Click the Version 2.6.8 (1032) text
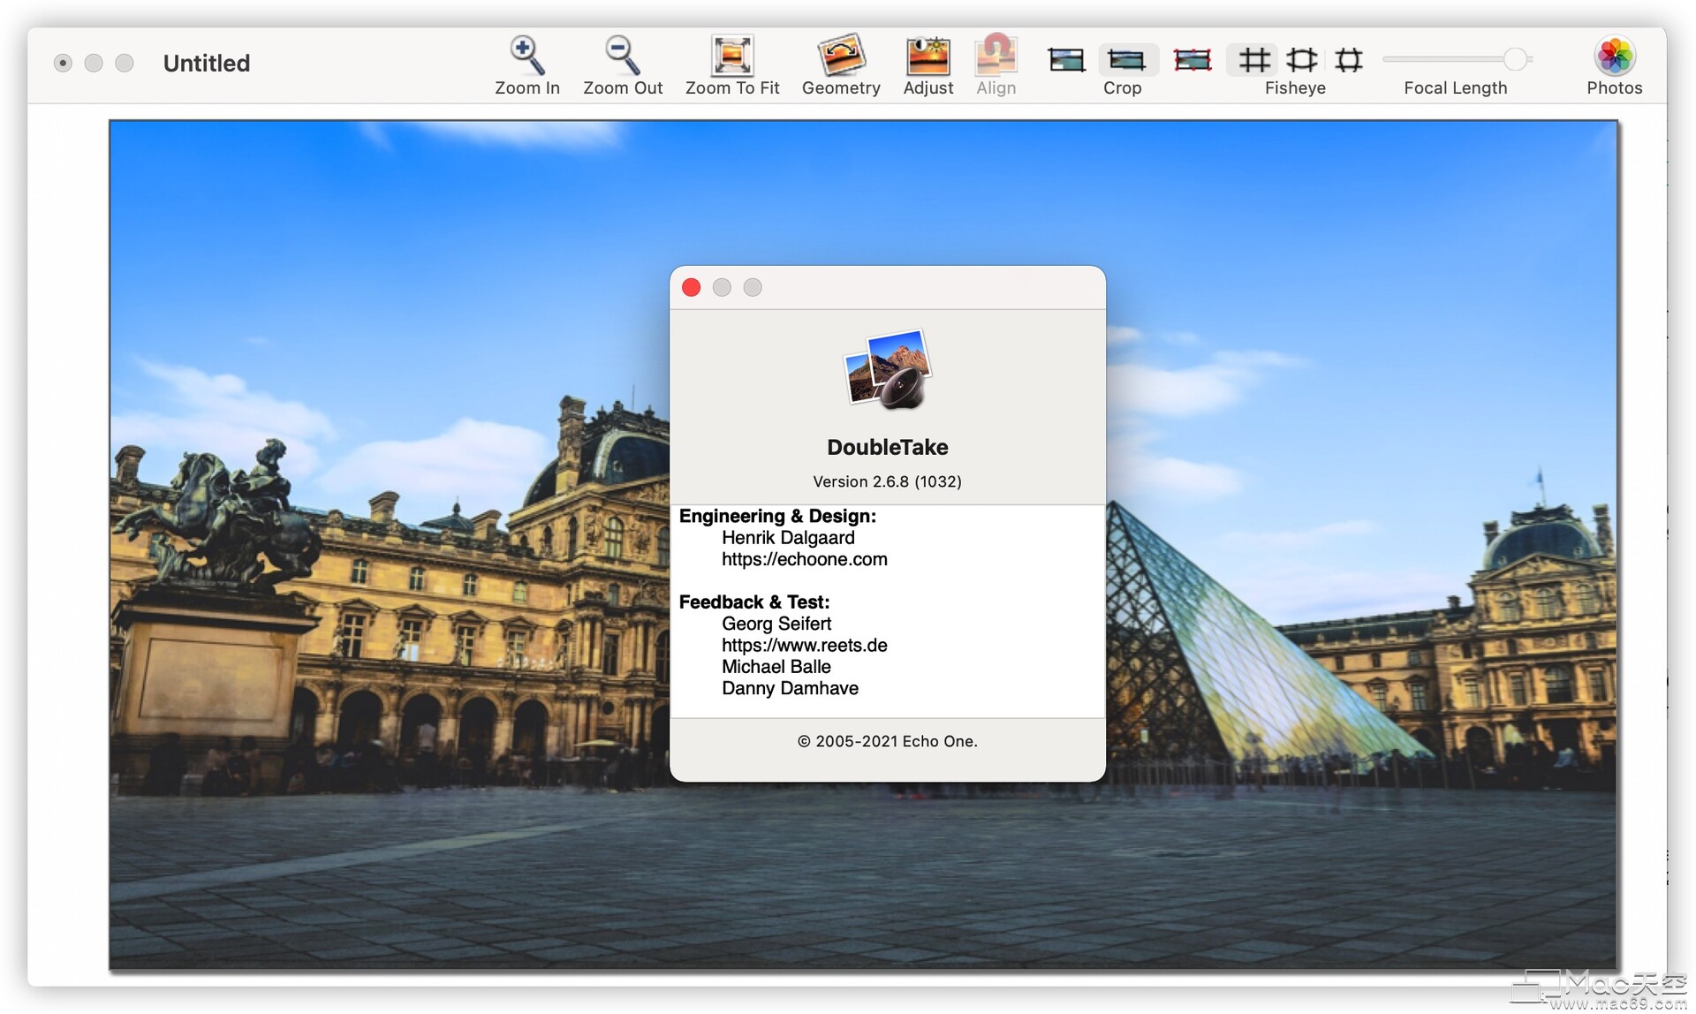This screenshot has height=1014, width=1696. coord(887,481)
